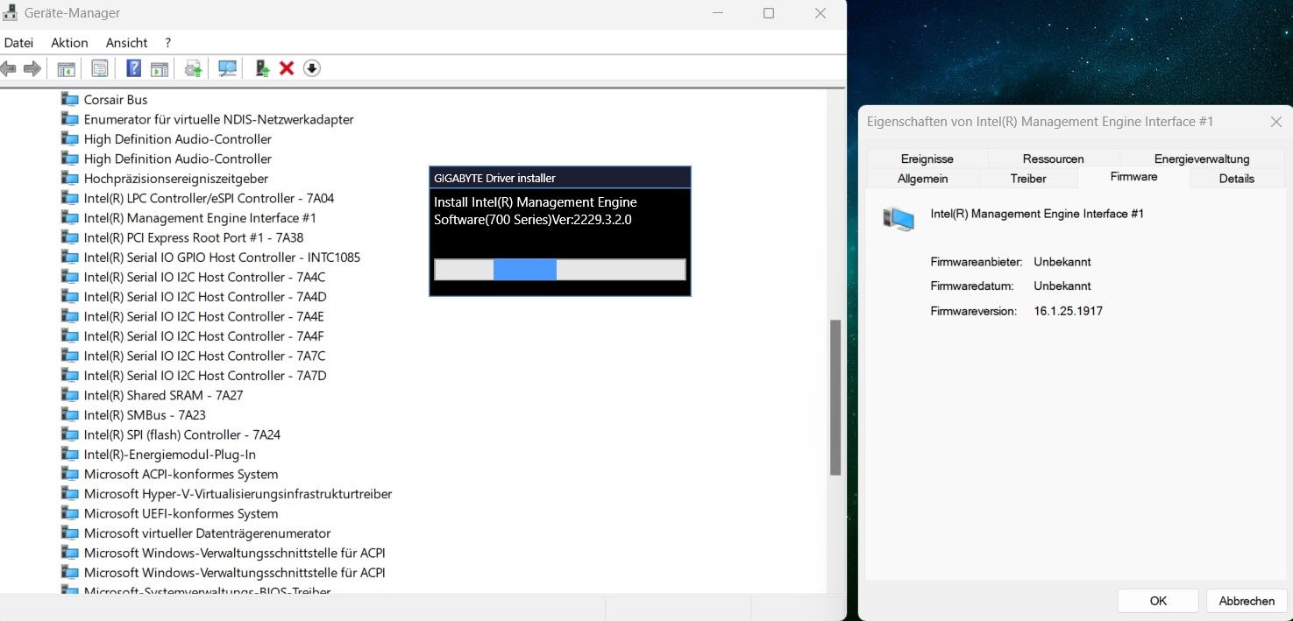Click icon beside Intel(R) PCI Express Root Port #1

(x=70, y=237)
